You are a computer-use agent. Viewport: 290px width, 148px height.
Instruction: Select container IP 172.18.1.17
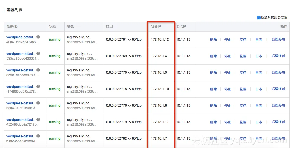point(160,122)
